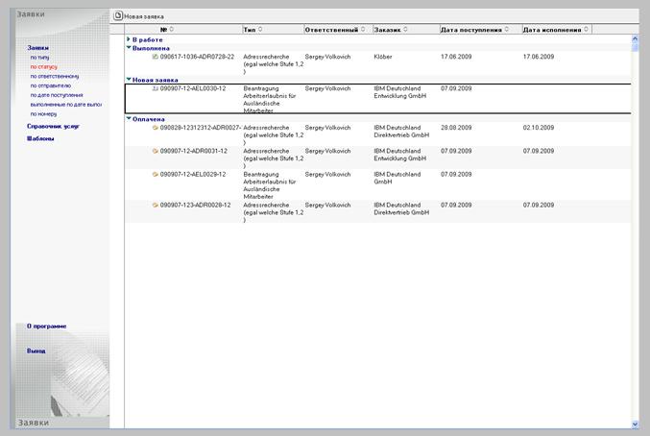Expand the В работе group
Screen dimensions: 650x436
click(x=129, y=39)
